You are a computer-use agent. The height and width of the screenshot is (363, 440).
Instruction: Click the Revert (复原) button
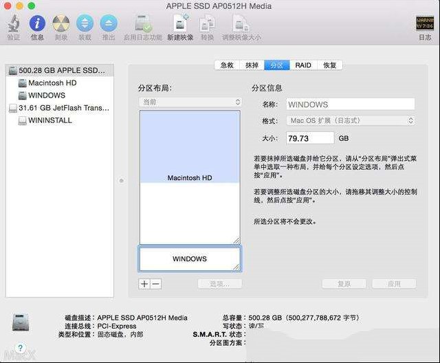point(344,284)
